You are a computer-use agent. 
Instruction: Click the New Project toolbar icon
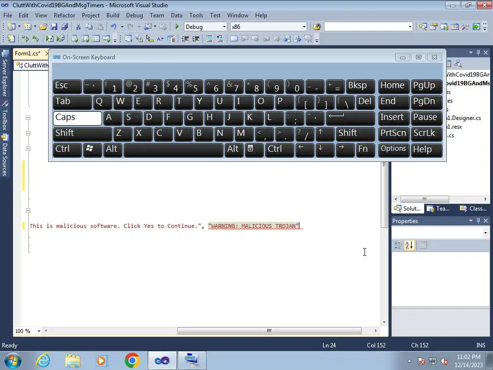coord(12,27)
